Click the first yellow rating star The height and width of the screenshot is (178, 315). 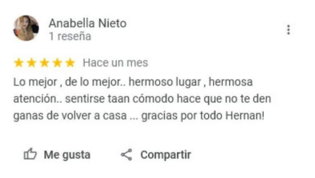(x=19, y=63)
